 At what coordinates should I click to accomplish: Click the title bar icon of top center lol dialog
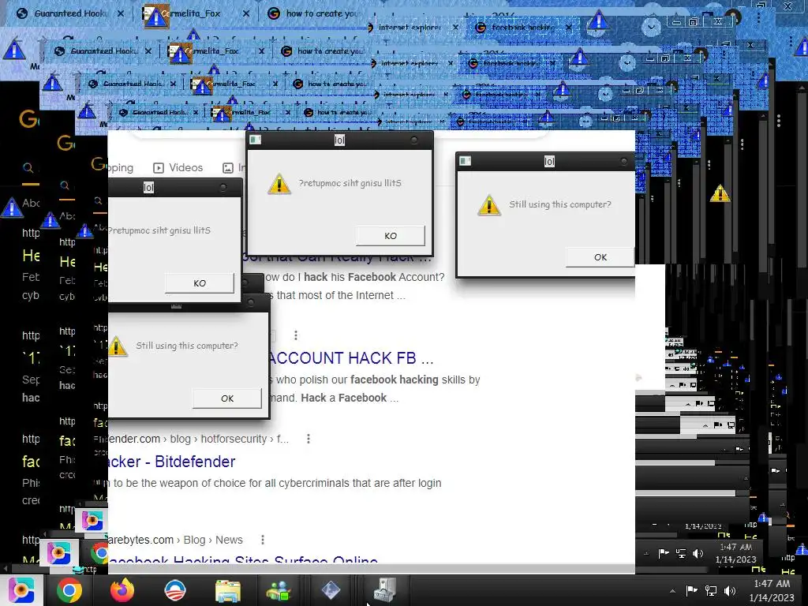click(x=255, y=140)
